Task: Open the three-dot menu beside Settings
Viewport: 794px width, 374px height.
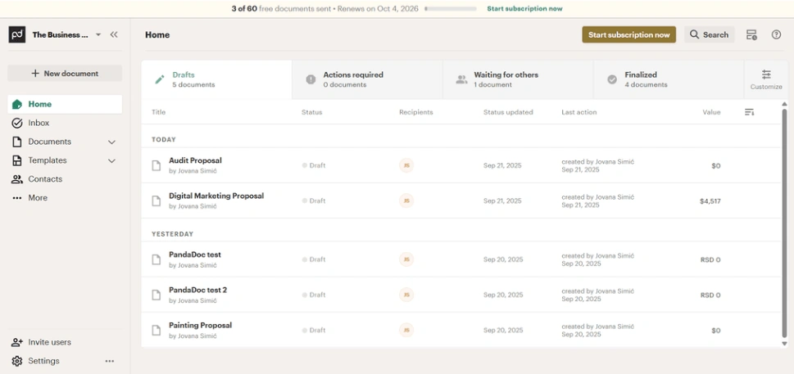Action: pyautogui.click(x=109, y=361)
